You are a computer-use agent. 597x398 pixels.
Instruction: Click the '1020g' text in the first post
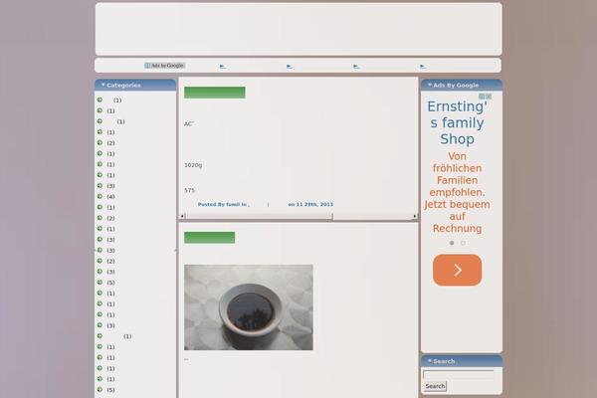pos(193,165)
